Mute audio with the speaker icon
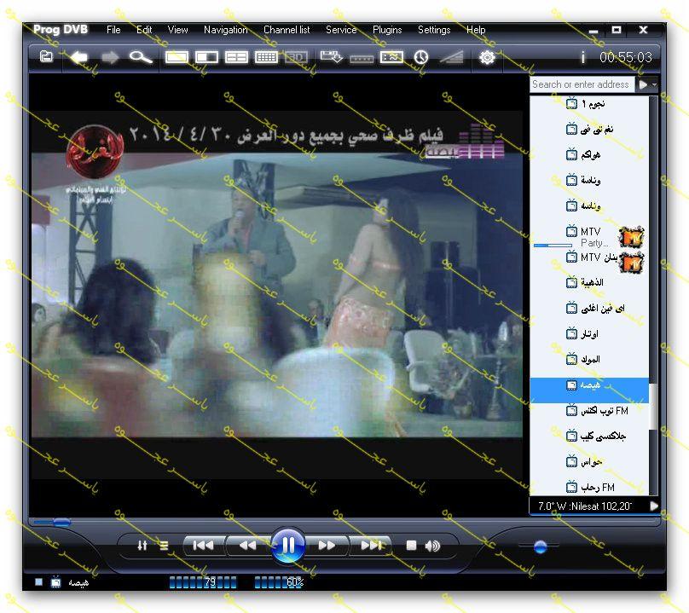Viewport: 689px width, 613px height. coord(432,546)
